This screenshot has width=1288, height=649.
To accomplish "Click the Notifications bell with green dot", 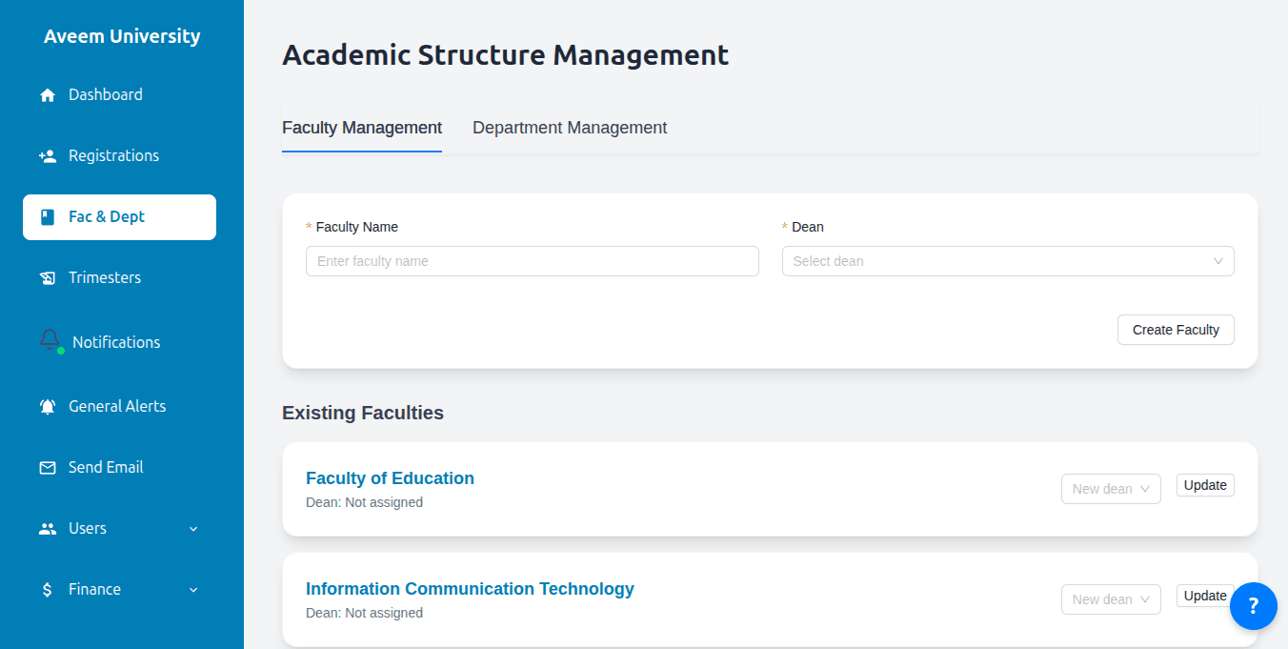I will pos(48,341).
